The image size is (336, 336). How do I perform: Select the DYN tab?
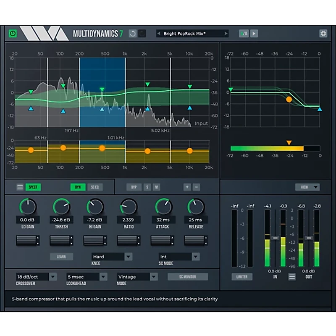(78, 187)
